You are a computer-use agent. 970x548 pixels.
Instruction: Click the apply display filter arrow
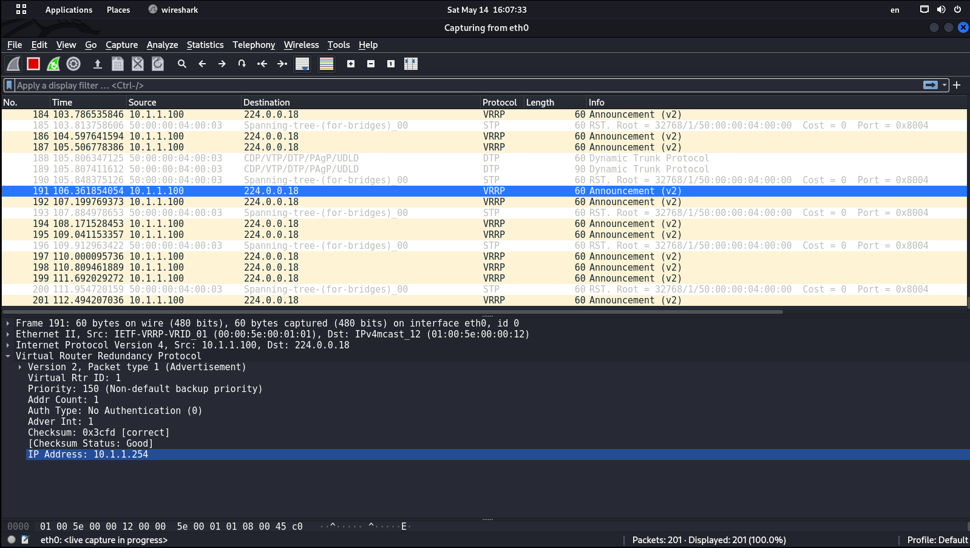[931, 85]
